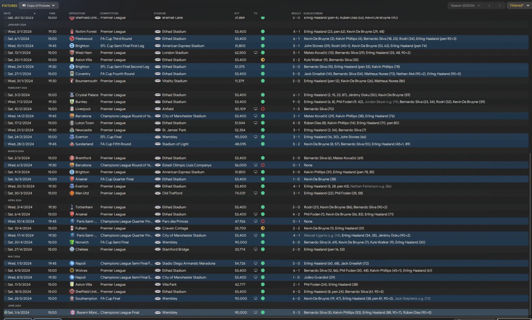Toggle the tick circle for Wed, 3/4/2024
532x320 pixels.
5,207
